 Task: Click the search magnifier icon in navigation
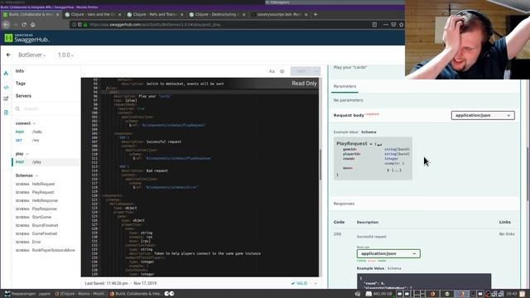coord(17,108)
